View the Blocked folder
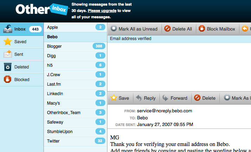Image resolution: width=251 pixels, height=152 pixels. (x=22, y=80)
